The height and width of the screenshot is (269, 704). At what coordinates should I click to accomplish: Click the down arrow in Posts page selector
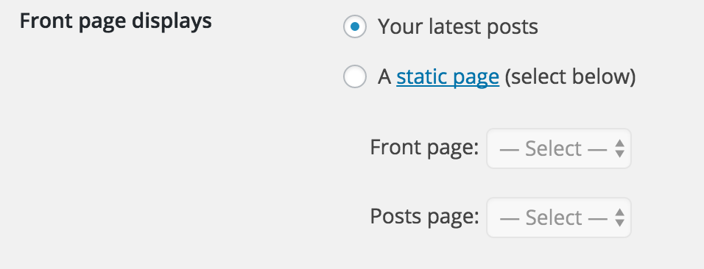(619, 223)
